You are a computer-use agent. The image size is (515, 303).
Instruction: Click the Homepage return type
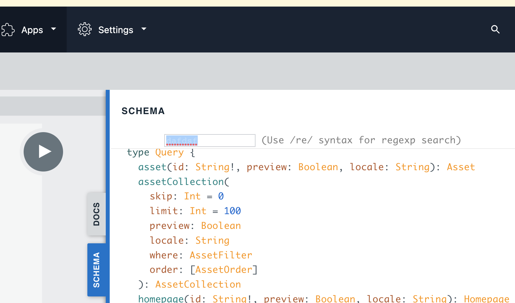[486, 299]
